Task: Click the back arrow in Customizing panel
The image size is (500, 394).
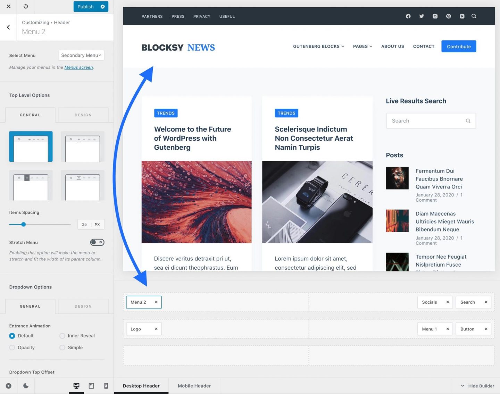Action: pos(8,27)
